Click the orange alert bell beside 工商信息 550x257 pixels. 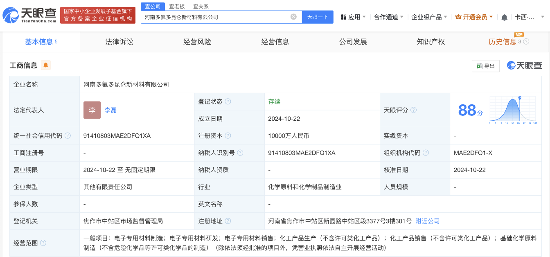(46, 65)
